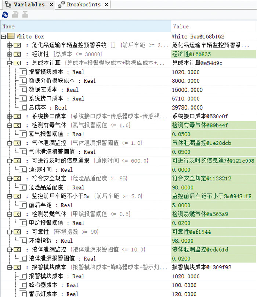
Task: Select the 甲烷报警阈值 : Real row
Action: point(128,223)
